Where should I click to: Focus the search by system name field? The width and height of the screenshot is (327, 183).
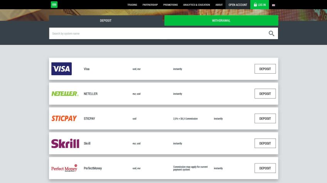click(x=154, y=33)
